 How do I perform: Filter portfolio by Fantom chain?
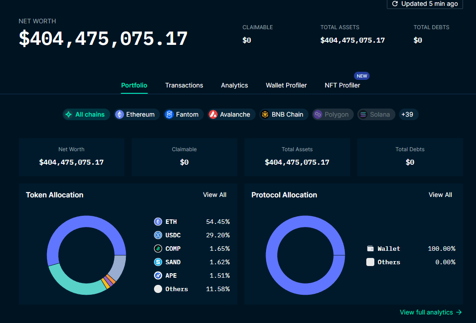184,114
